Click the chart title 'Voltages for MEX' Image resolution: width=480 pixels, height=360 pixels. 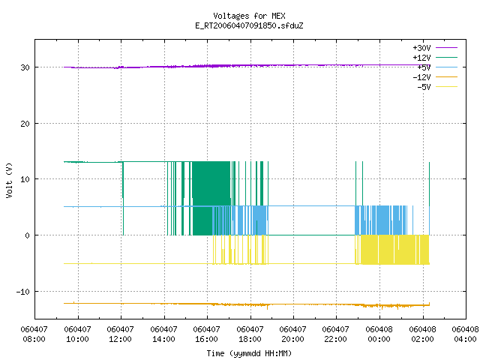pos(249,16)
